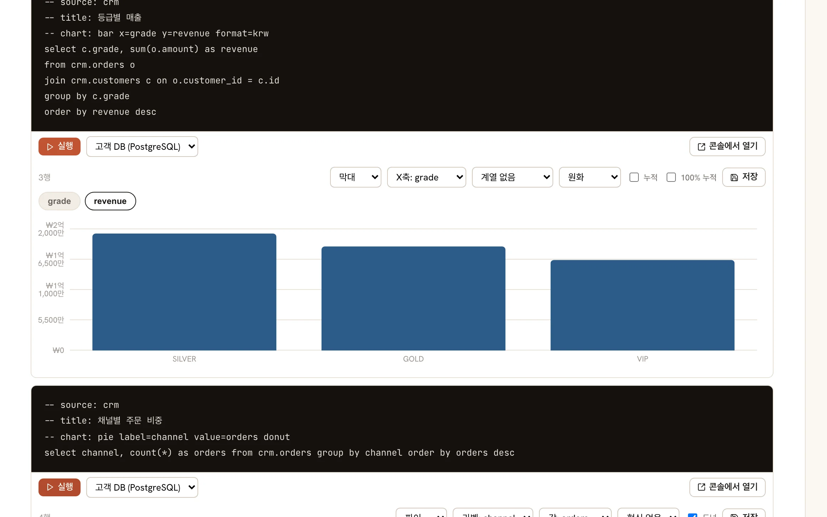Run the 등급별 매출 query with 실행

pyautogui.click(x=60, y=147)
